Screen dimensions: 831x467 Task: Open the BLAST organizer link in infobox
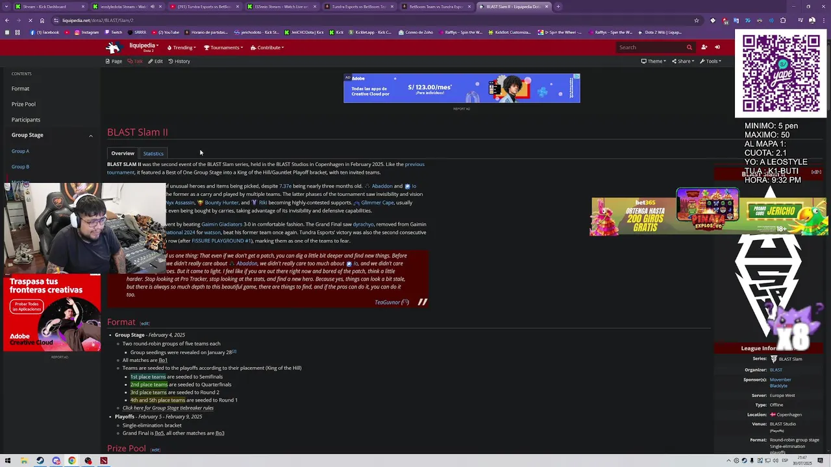point(776,370)
